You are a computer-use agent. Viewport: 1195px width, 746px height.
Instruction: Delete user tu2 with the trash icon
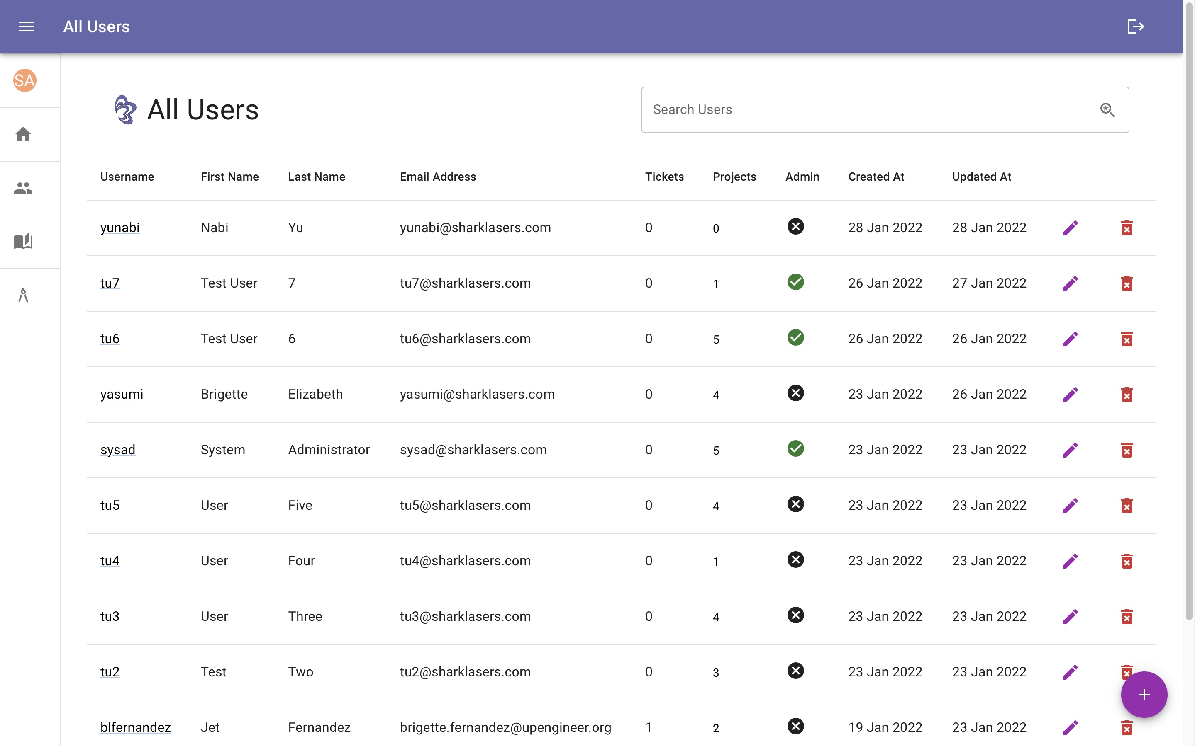[1127, 671]
